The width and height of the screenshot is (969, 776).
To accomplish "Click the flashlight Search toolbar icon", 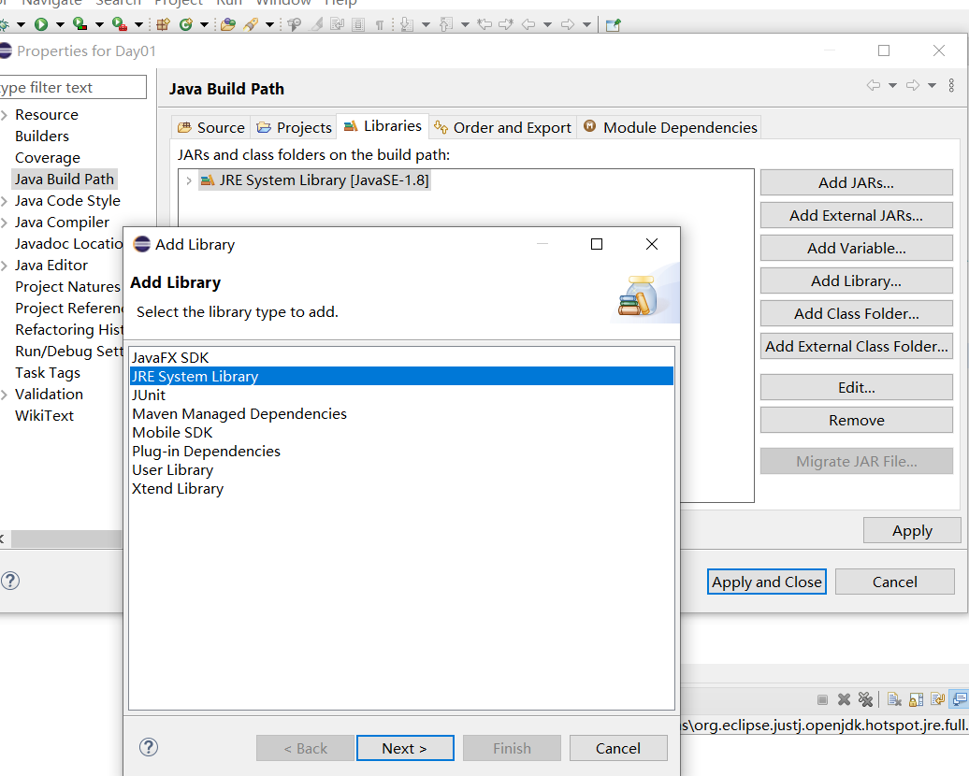I will 251,24.
